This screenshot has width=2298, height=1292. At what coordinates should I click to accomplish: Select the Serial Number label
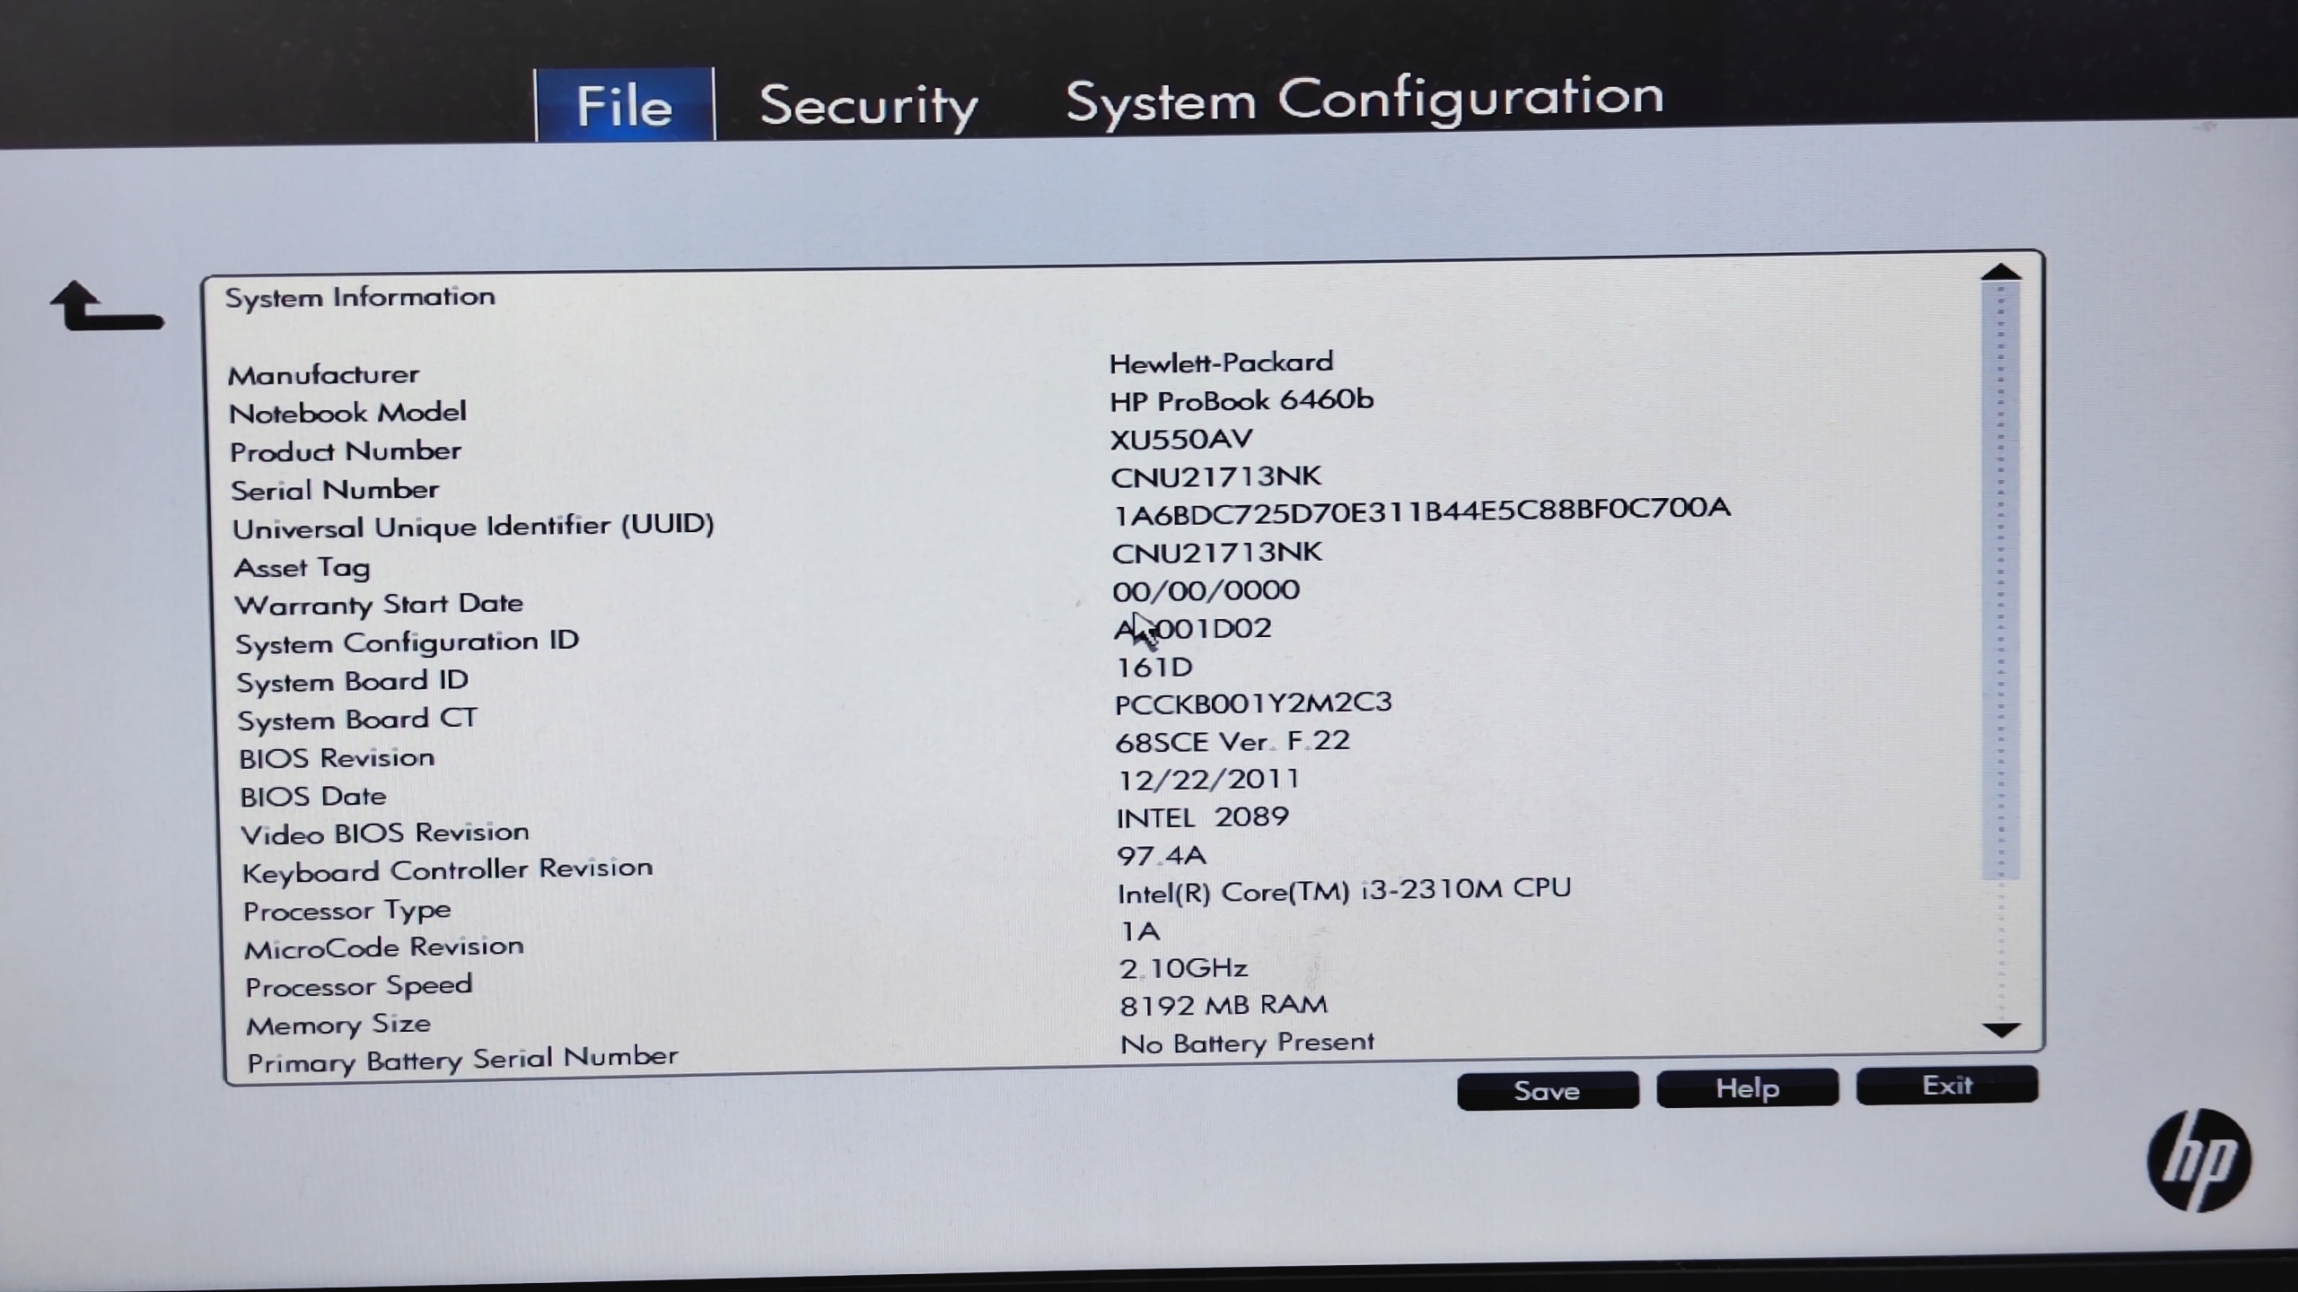335,490
